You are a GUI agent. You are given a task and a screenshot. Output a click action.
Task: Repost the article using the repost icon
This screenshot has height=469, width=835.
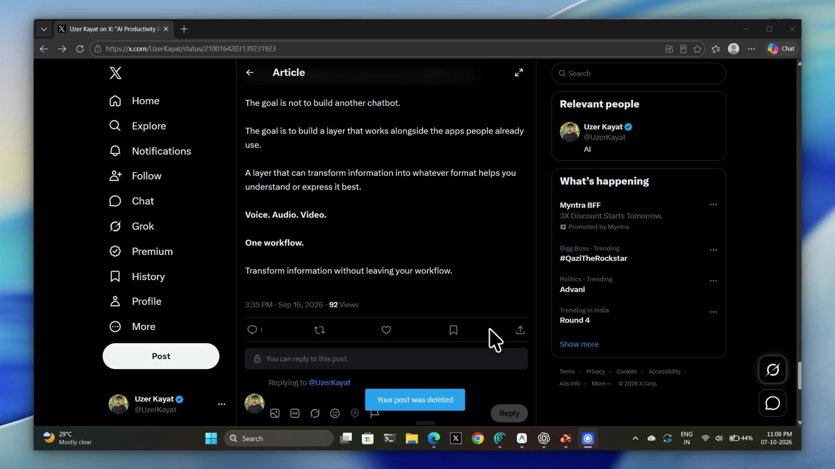pos(320,330)
